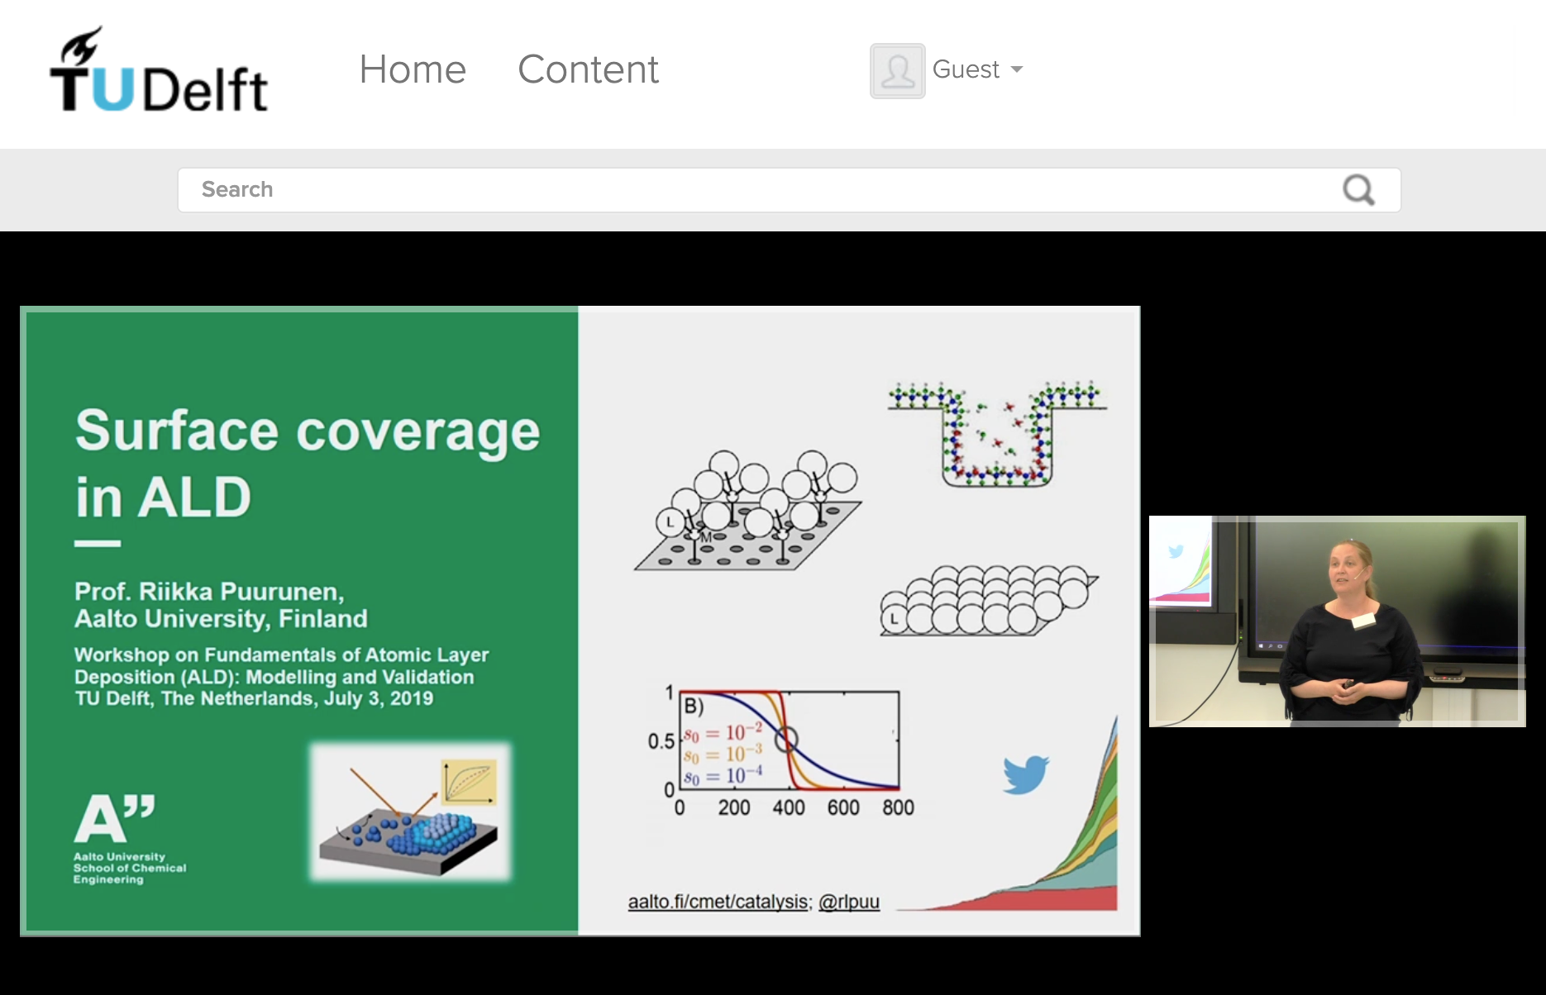Open the Home menu item
The height and width of the screenshot is (995, 1546).
[x=413, y=69]
